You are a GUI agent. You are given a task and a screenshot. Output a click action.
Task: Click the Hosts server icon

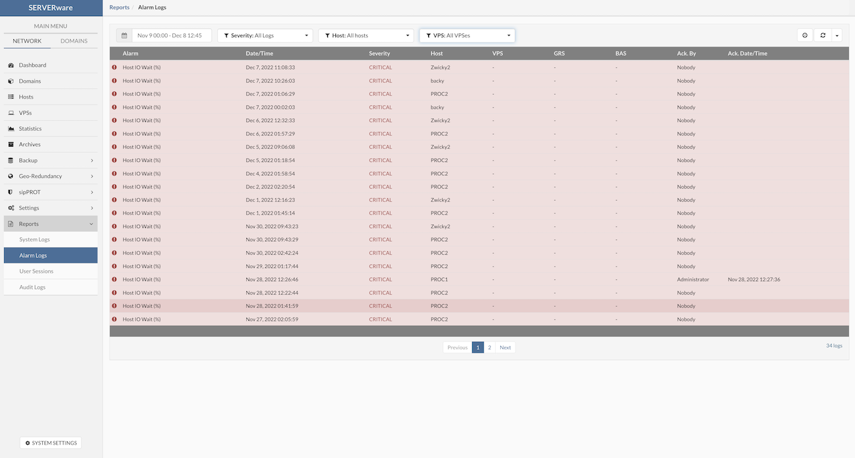11,97
